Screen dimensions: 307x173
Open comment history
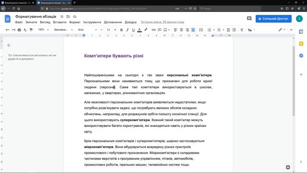pyautogui.click(x=249, y=19)
